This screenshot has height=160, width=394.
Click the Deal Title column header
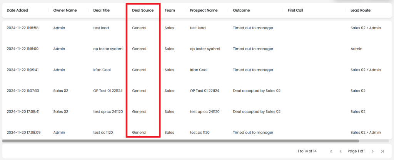[102, 10]
